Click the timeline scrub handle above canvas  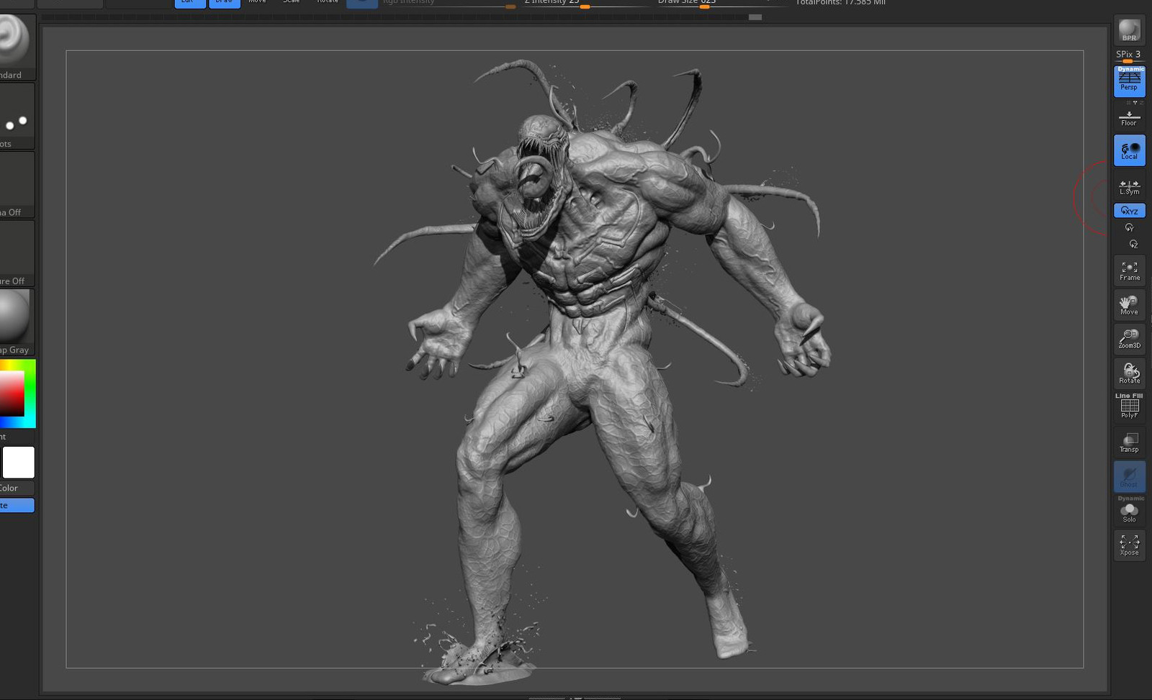(x=755, y=17)
